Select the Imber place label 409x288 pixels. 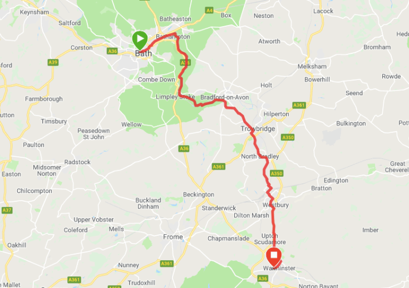point(370,230)
